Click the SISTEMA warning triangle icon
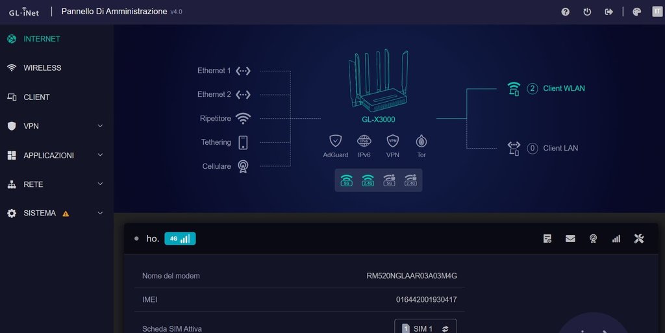The image size is (665, 333). click(66, 214)
